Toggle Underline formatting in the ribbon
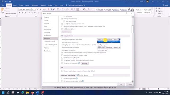Image resolution: width=170 pixels, height=95 pixels. (25, 13)
